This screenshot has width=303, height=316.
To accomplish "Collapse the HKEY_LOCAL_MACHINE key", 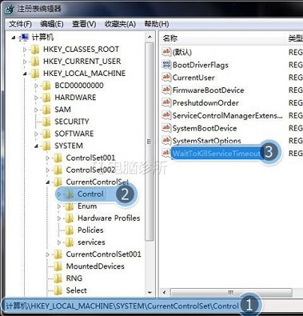I will tap(25, 74).
